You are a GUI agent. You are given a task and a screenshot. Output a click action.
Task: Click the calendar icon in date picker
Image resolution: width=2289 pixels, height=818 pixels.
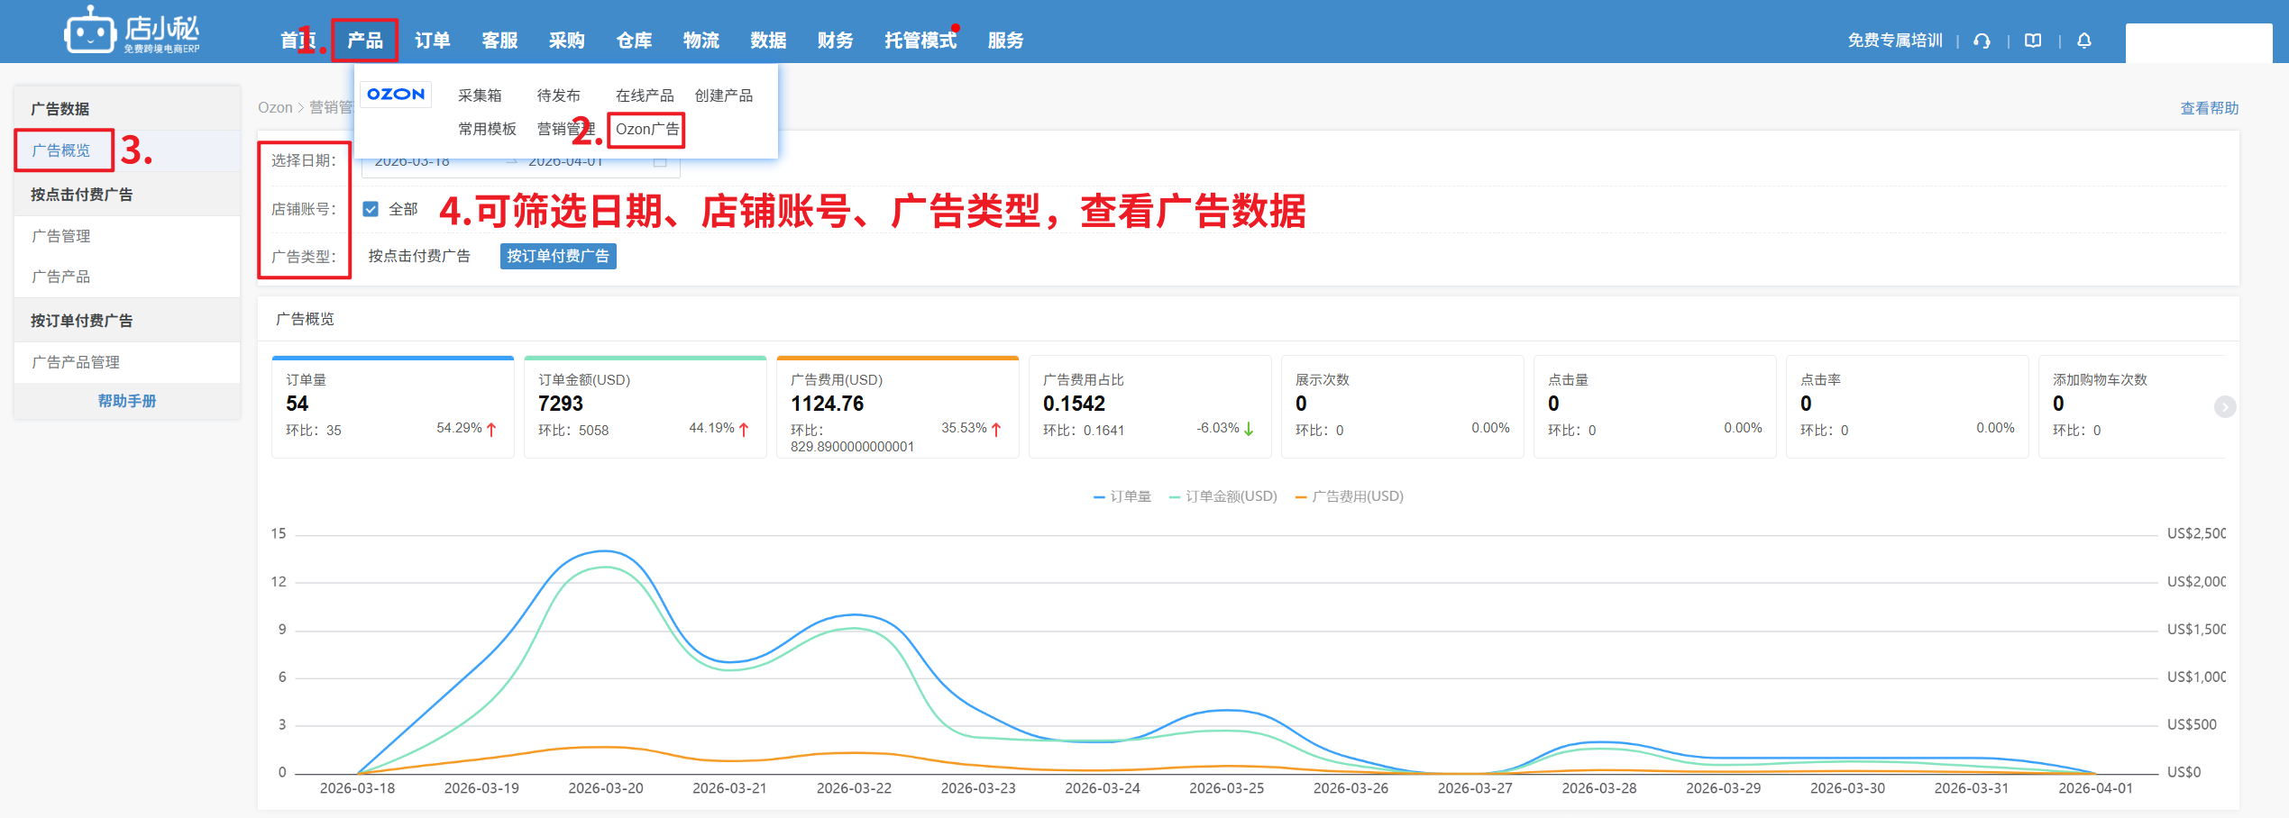(660, 162)
